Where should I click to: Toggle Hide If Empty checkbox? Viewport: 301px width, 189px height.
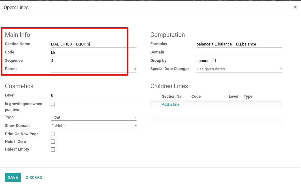pos(53,149)
